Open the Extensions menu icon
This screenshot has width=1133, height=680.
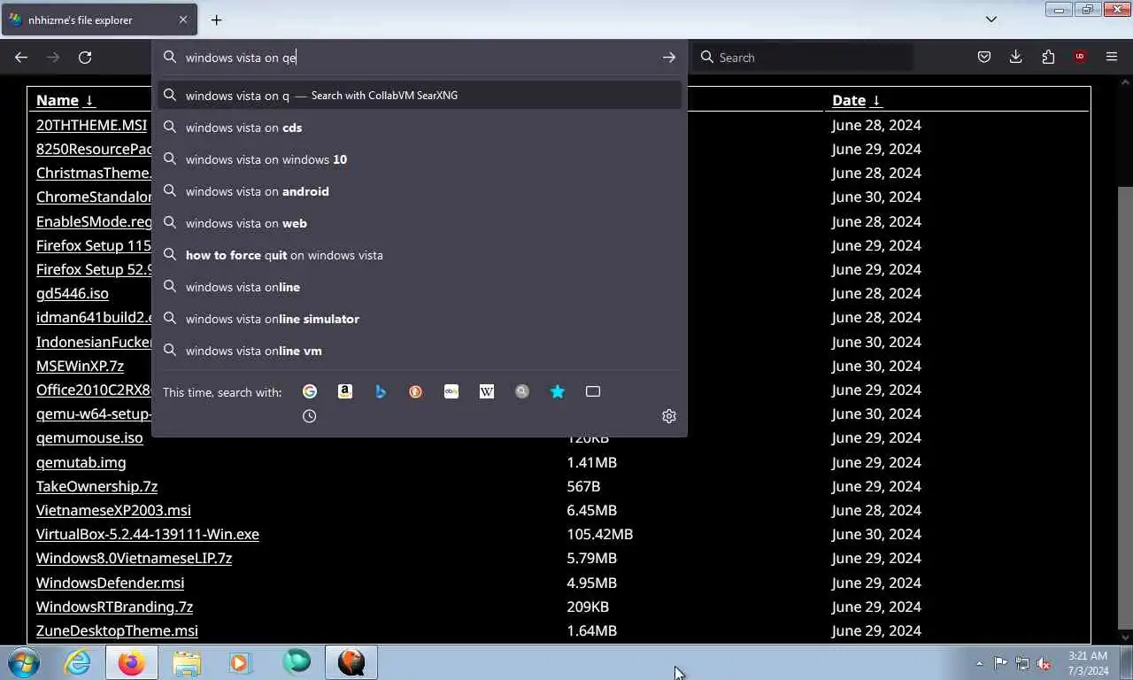1048,57
